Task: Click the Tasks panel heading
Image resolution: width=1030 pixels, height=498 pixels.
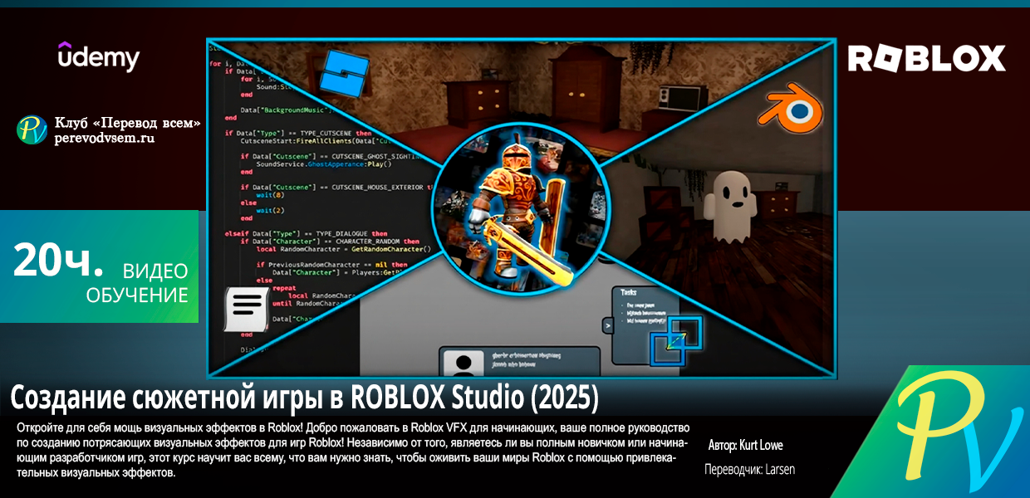Action: 630,292
